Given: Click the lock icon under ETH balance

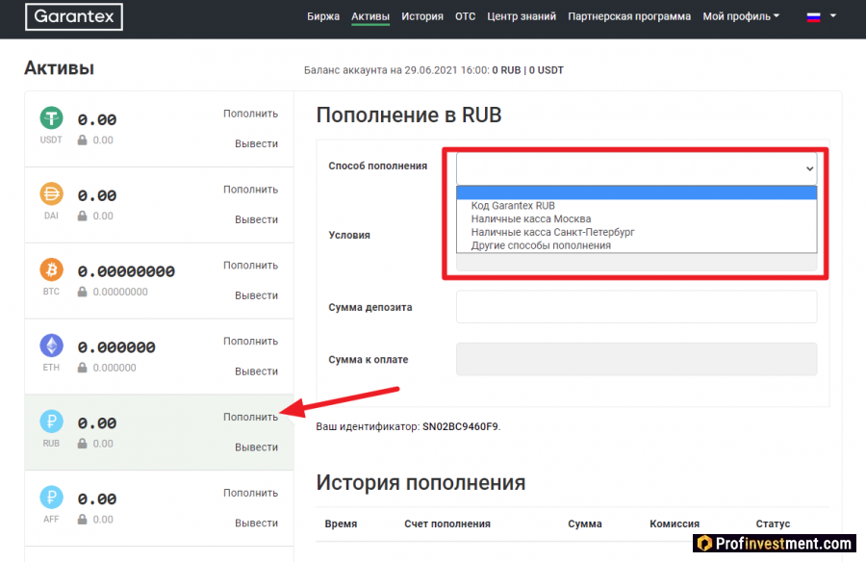Looking at the screenshot, I should [x=83, y=368].
